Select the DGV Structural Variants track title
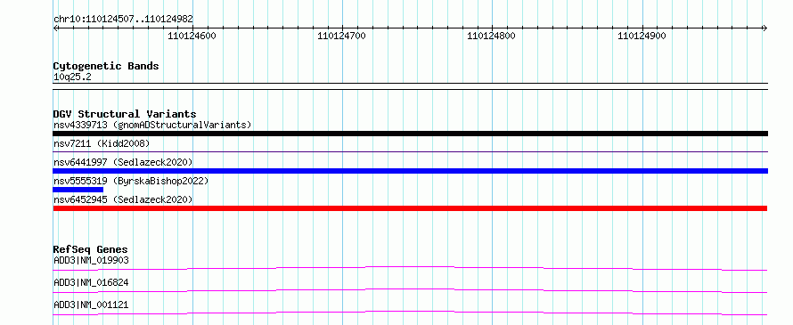 pos(125,114)
